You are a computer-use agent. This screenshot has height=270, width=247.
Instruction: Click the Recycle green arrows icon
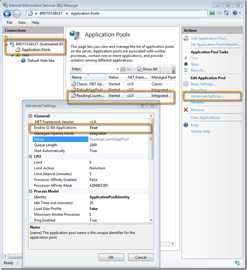[186, 70]
